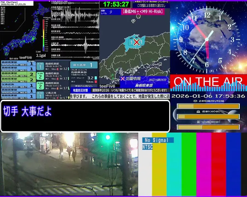Click the PGA (Surface) header text
Image resolution: width=247 pixels, height=197 pixels.
tap(9, 2)
